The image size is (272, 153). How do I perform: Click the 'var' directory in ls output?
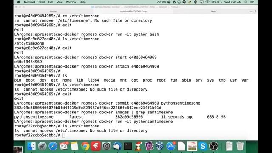[x=245, y=80]
